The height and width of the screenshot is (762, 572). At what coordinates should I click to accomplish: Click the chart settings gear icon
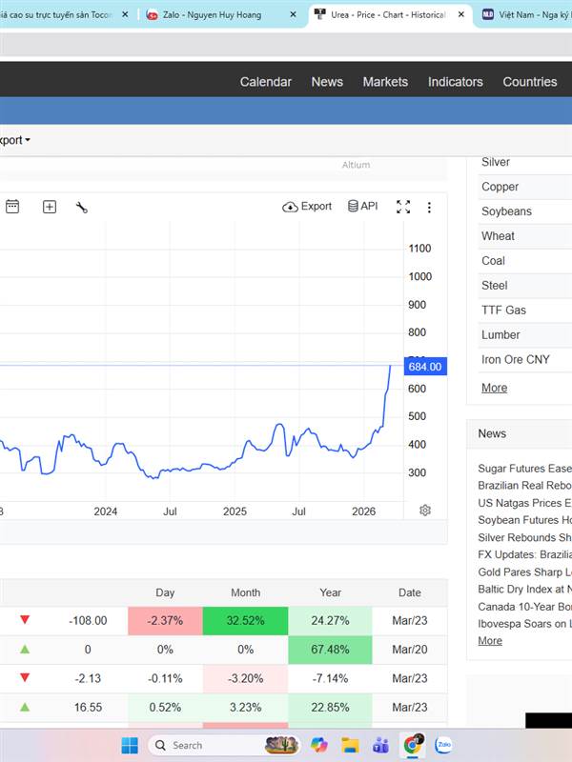pyautogui.click(x=425, y=511)
